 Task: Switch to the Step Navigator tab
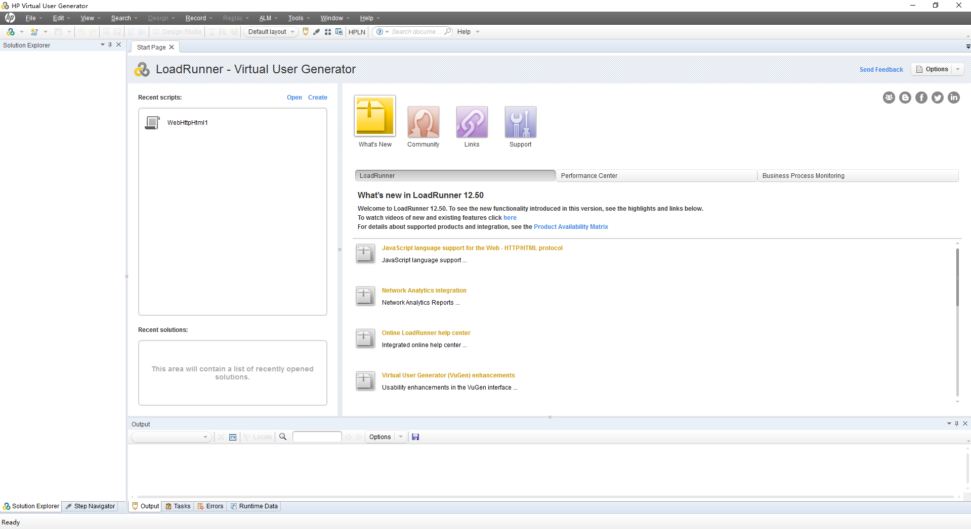[91, 506]
